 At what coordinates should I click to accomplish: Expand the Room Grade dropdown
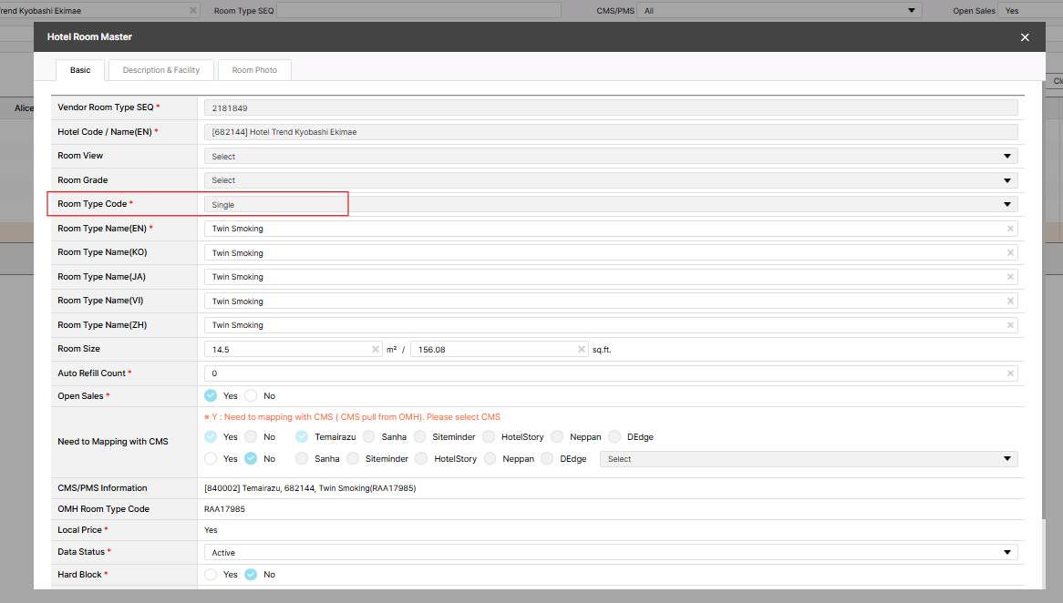[610, 180]
